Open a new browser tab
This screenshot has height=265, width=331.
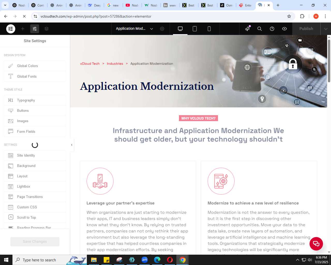278,5
